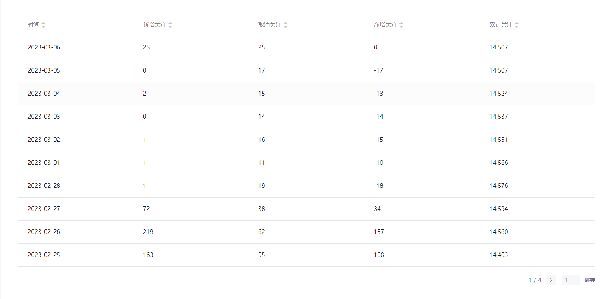Sort by 取消关注 column arrows
Screen dimensions: 600x299
pyautogui.click(x=286, y=25)
